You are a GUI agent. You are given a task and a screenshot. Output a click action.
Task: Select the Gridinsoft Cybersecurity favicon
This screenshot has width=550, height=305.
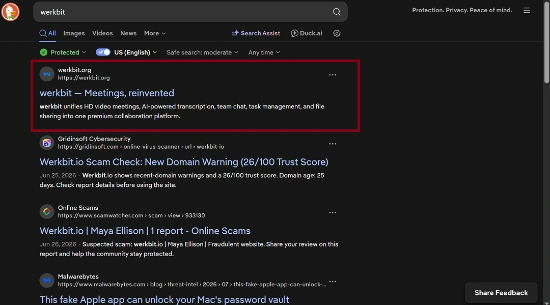click(47, 143)
